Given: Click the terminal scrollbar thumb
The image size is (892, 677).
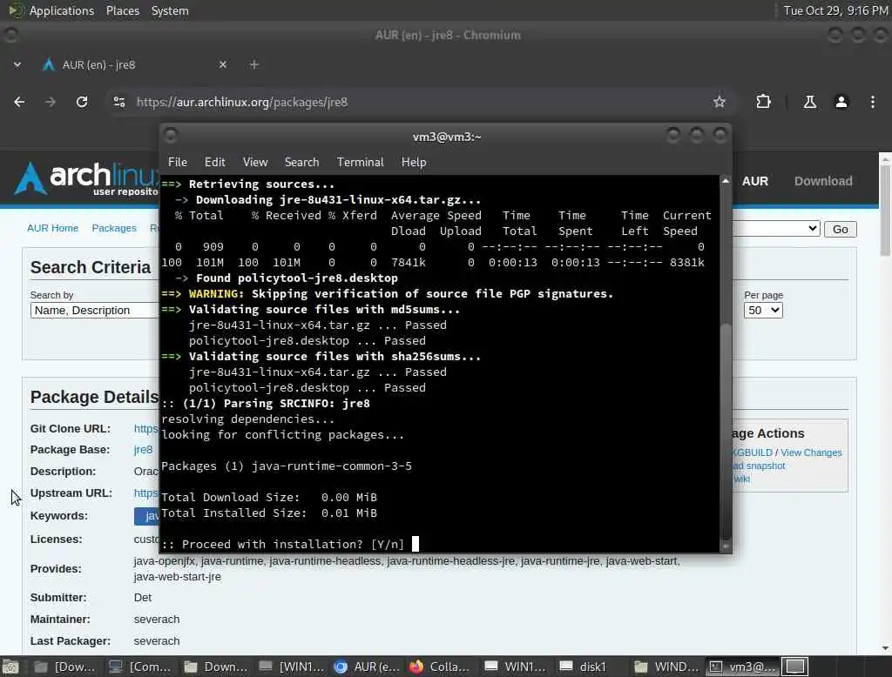Looking at the screenshot, I should [x=726, y=431].
